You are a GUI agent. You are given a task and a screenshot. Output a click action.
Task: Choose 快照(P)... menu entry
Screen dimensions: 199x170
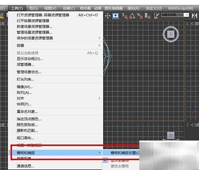[56, 104]
